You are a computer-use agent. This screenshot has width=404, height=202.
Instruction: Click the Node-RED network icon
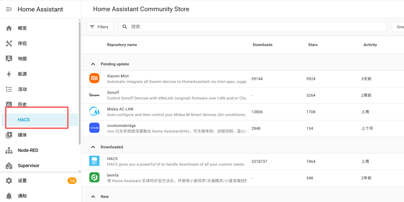point(9,150)
